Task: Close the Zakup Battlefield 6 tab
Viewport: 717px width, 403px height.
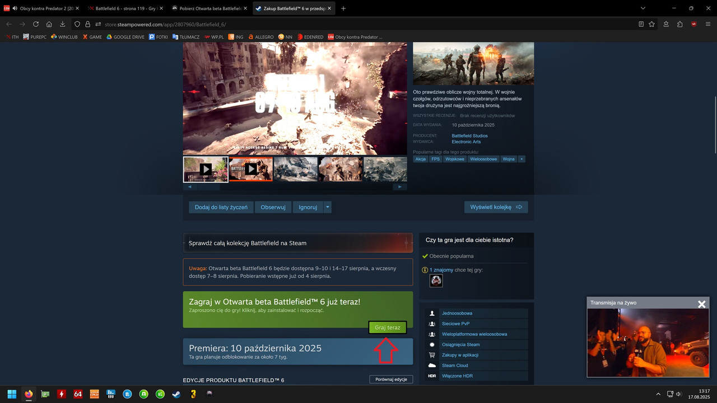Action: point(329,8)
